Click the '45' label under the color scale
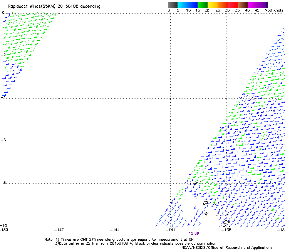 pos(257,10)
